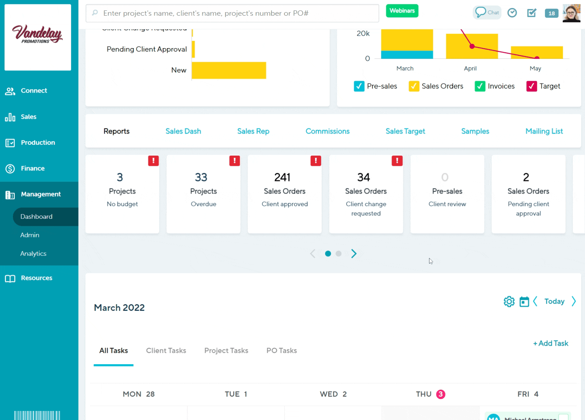585x420 pixels.
Task: Select the second carousel page dot
Action: (x=338, y=253)
